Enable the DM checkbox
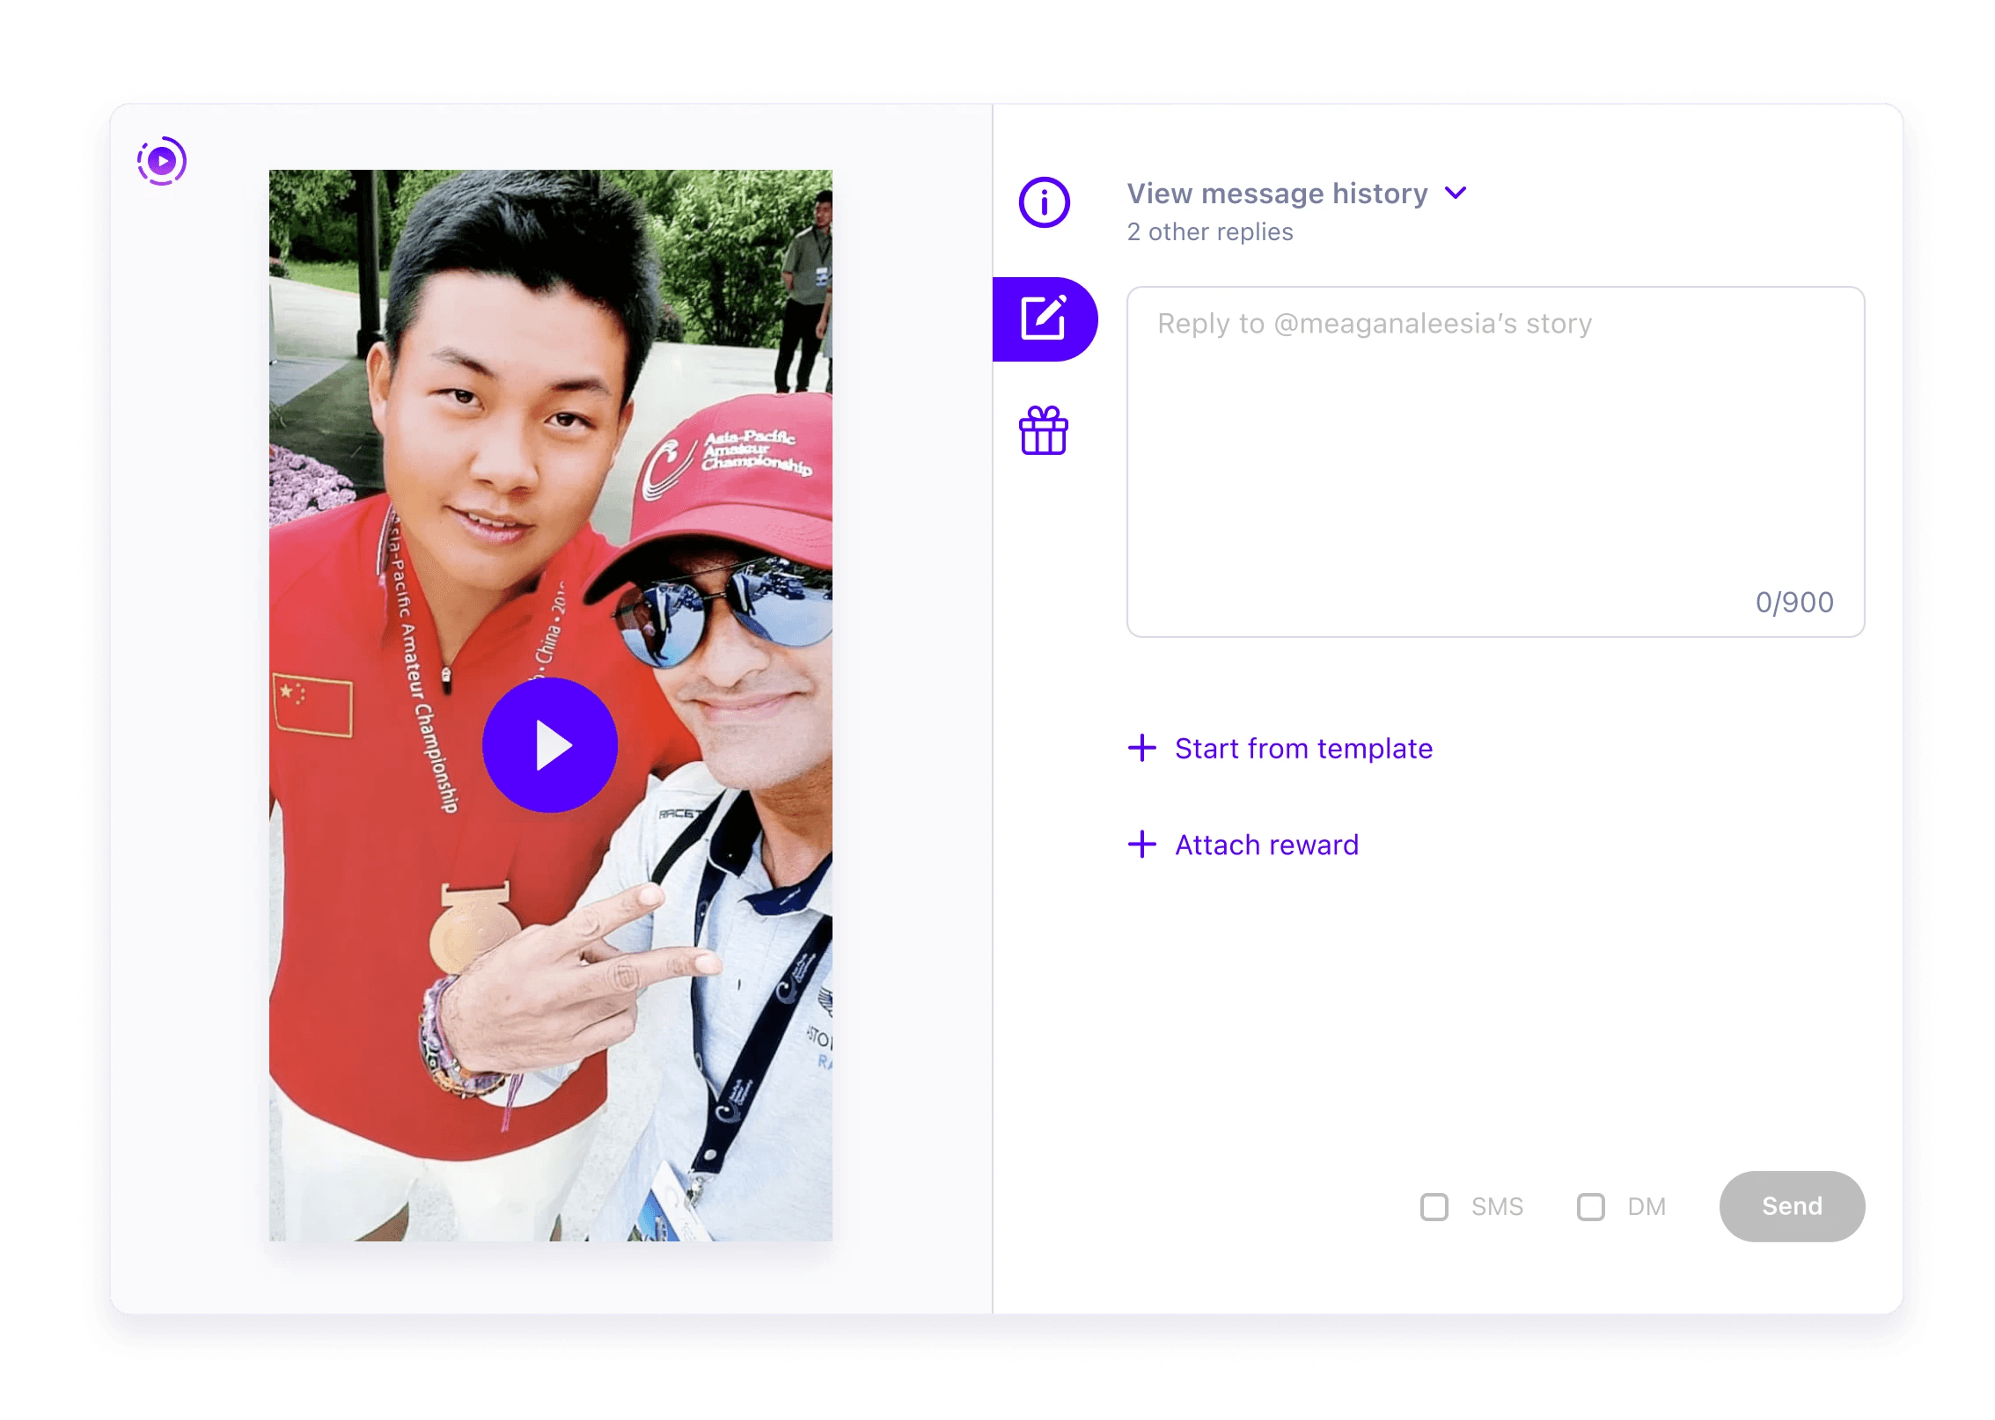1995x1420 pixels. pos(1590,1206)
